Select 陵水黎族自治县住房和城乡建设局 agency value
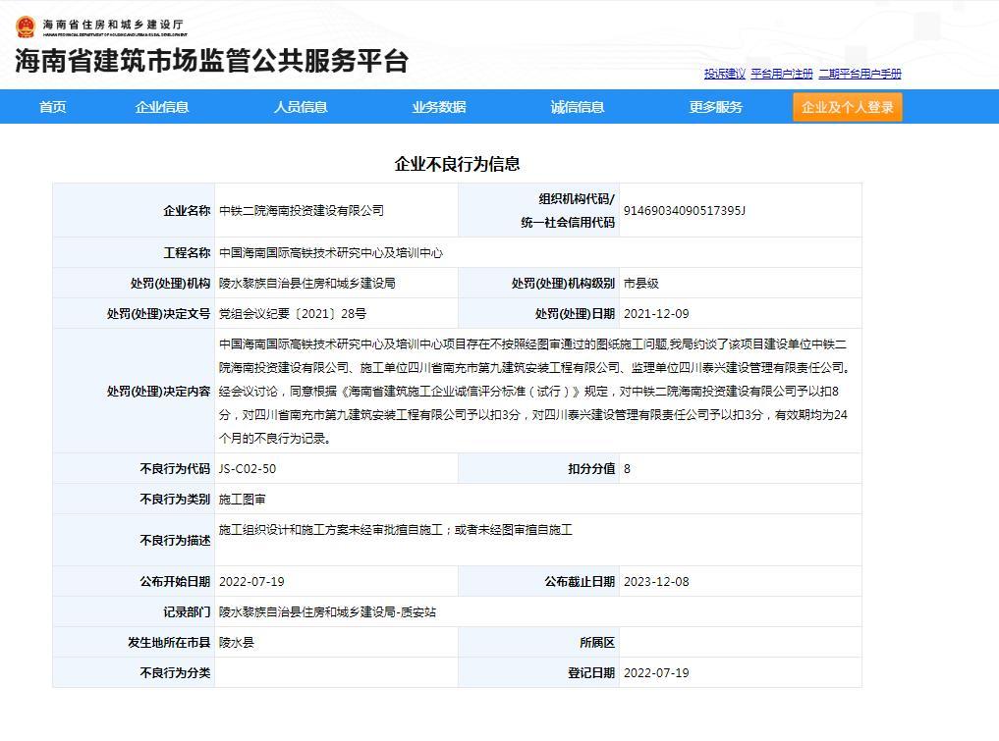Image resolution: width=999 pixels, height=741 pixels. tap(307, 284)
